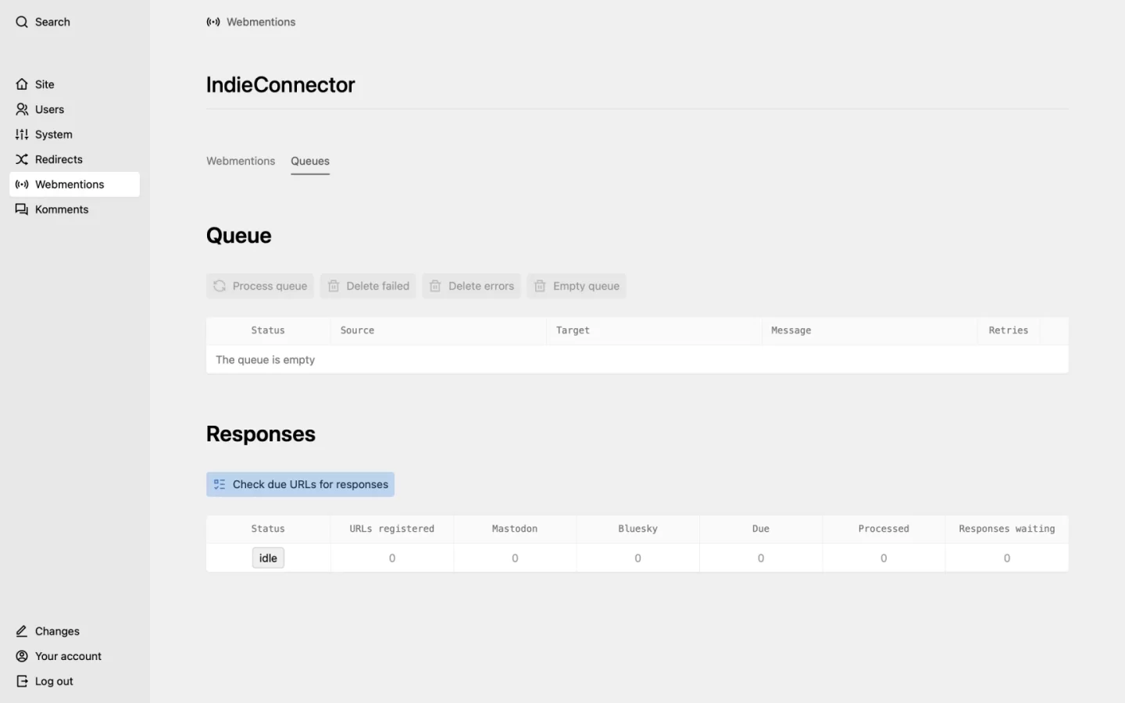Click the trash icon on Delete errors
This screenshot has width=1125, height=703.
pos(435,286)
